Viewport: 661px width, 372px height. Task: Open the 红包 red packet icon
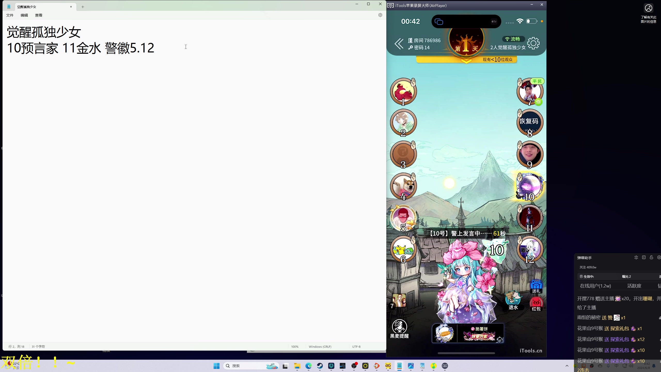pos(536,304)
